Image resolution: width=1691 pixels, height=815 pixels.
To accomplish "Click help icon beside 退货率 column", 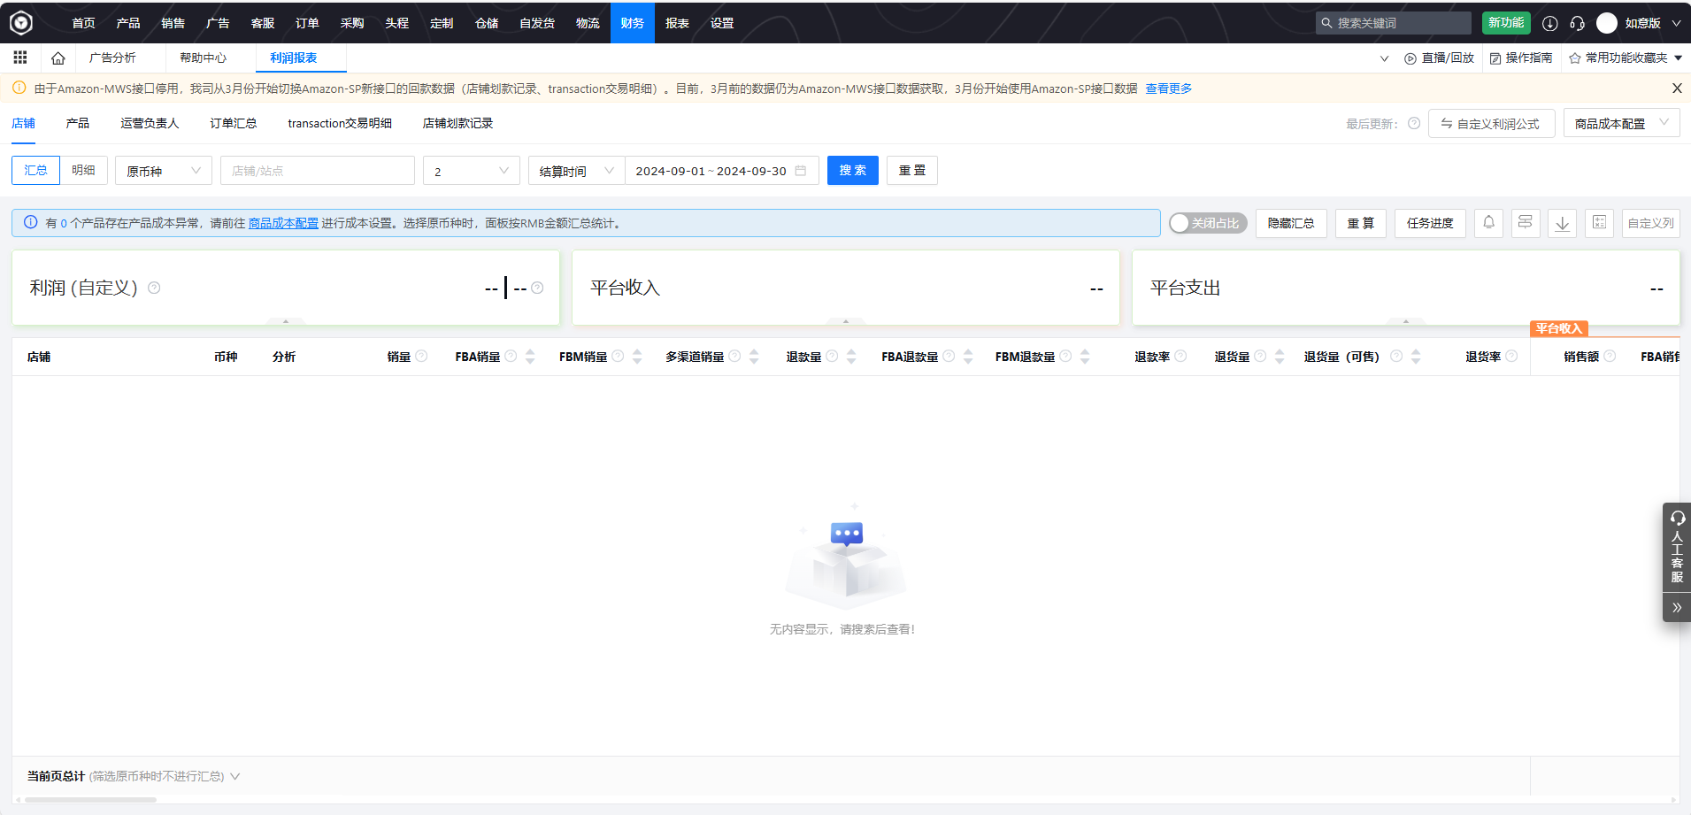I will tap(1511, 356).
